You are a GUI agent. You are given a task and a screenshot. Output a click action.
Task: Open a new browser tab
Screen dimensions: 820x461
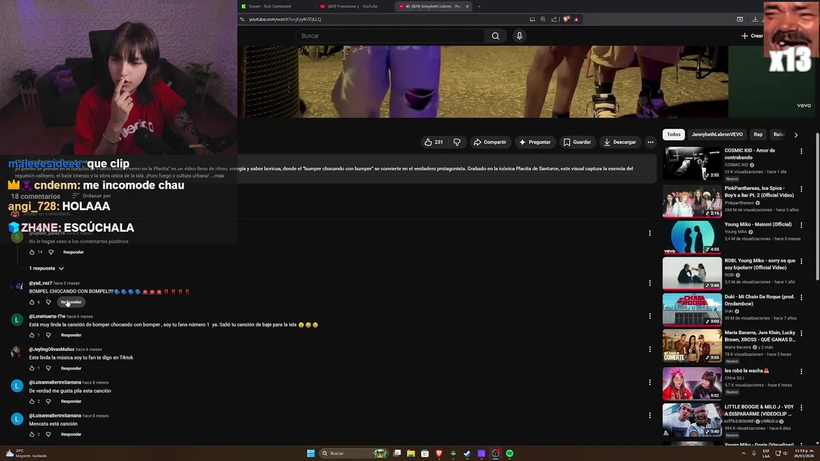(479, 6)
